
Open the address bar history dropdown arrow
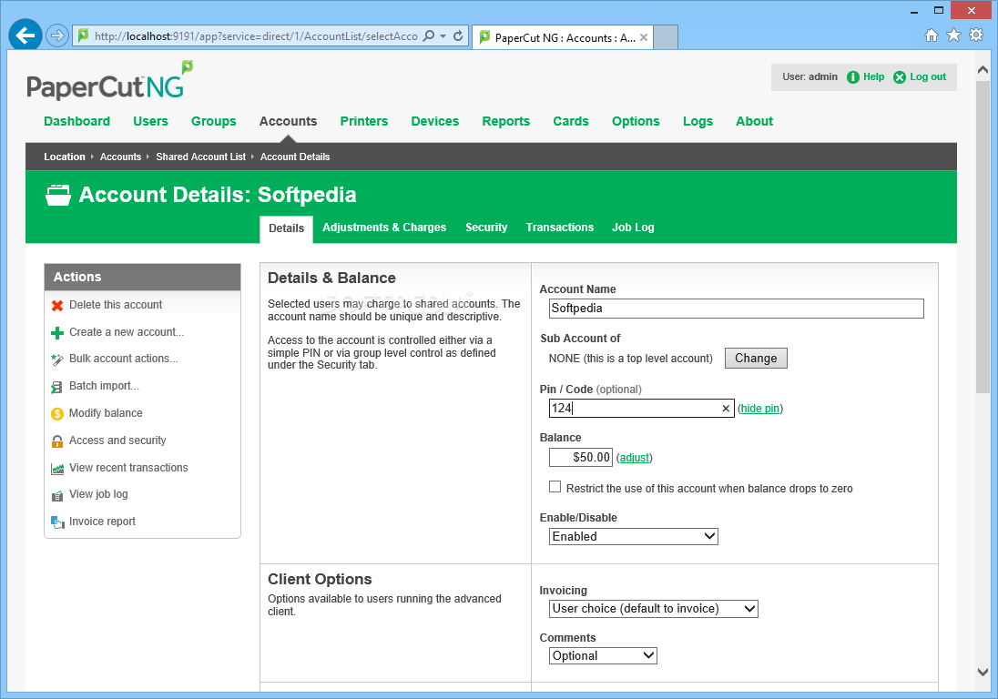point(443,36)
